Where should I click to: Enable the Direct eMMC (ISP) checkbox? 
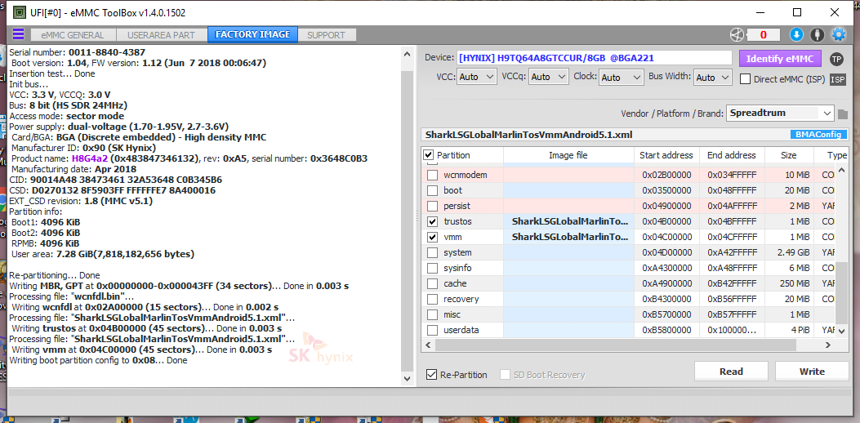pos(745,79)
